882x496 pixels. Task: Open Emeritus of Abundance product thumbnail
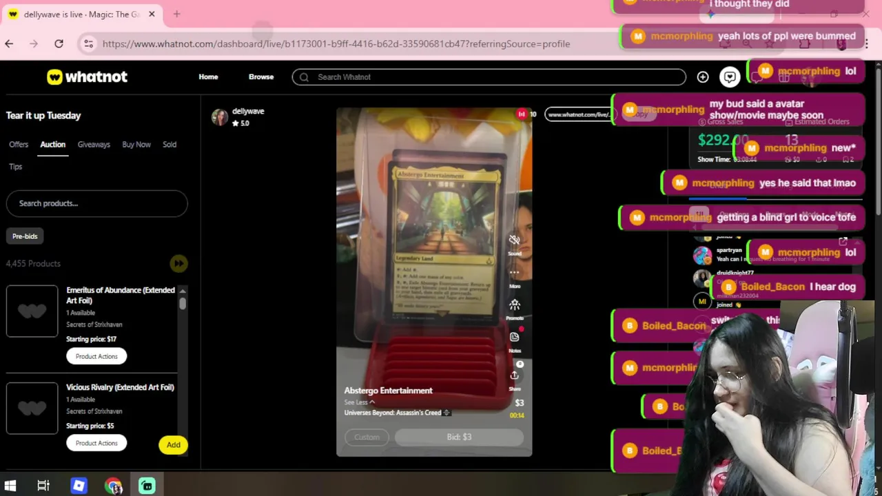tap(32, 311)
